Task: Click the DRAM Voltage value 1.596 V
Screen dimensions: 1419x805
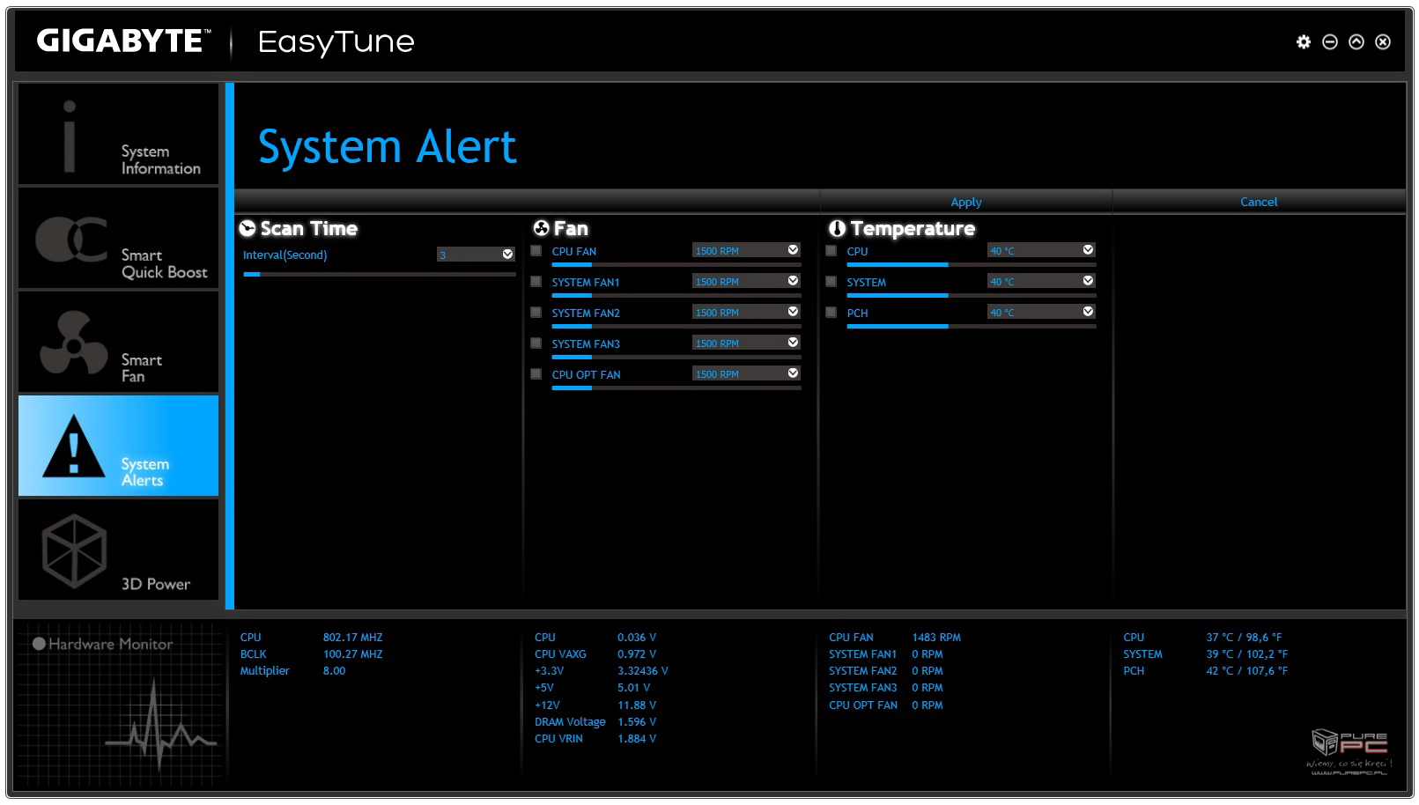Action: point(637,721)
